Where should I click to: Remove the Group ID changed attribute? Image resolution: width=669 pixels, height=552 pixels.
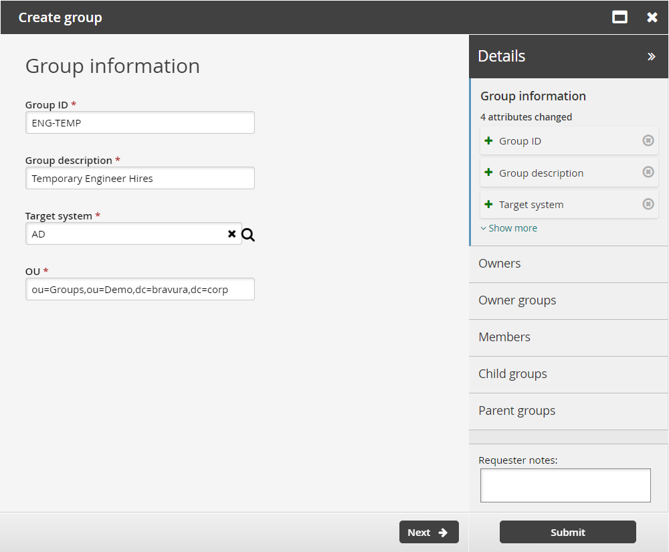pos(648,141)
